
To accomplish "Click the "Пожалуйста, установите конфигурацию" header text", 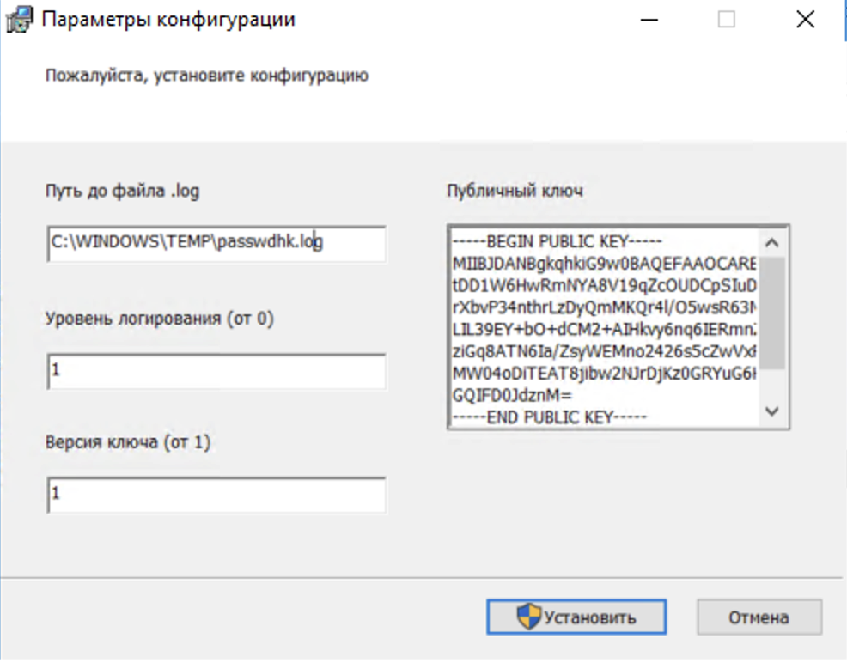I will [x=206, y=76].
